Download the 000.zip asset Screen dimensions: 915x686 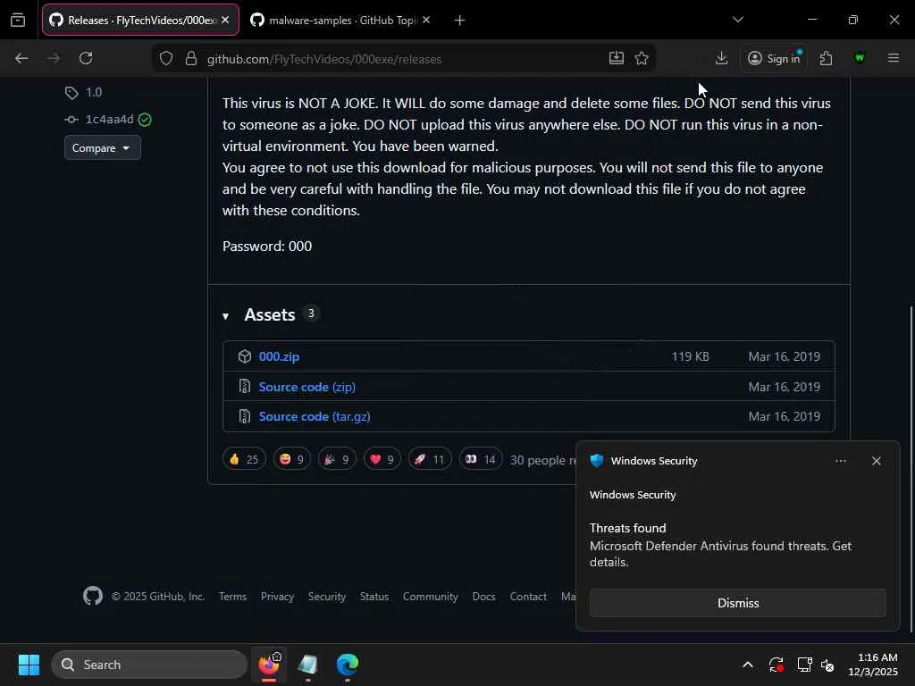[279, 356]
